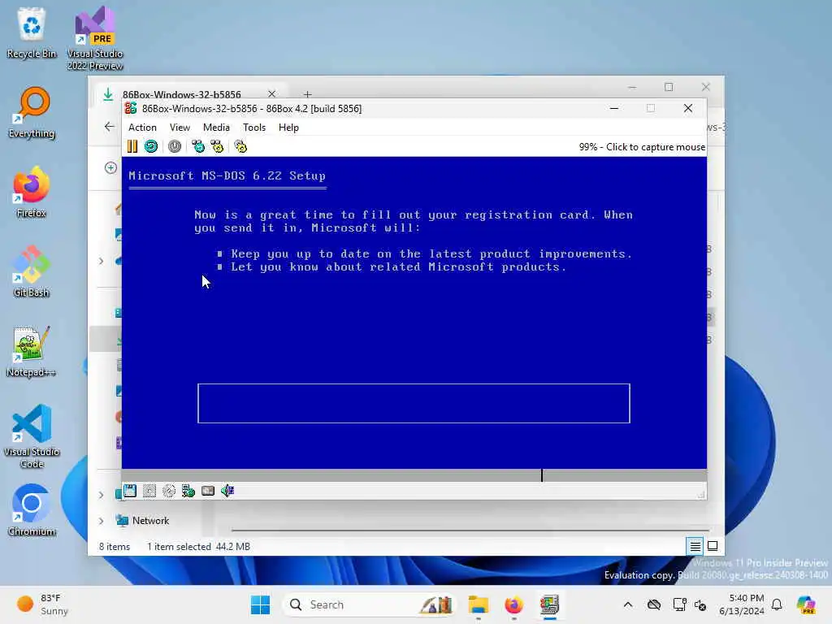
Task: Click the ACPI shutdown power icon
Action: (175, 146)
